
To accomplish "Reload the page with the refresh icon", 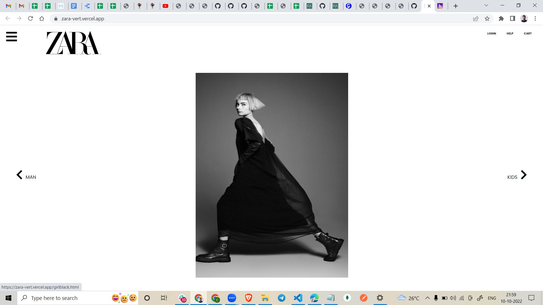I will 30,18.
